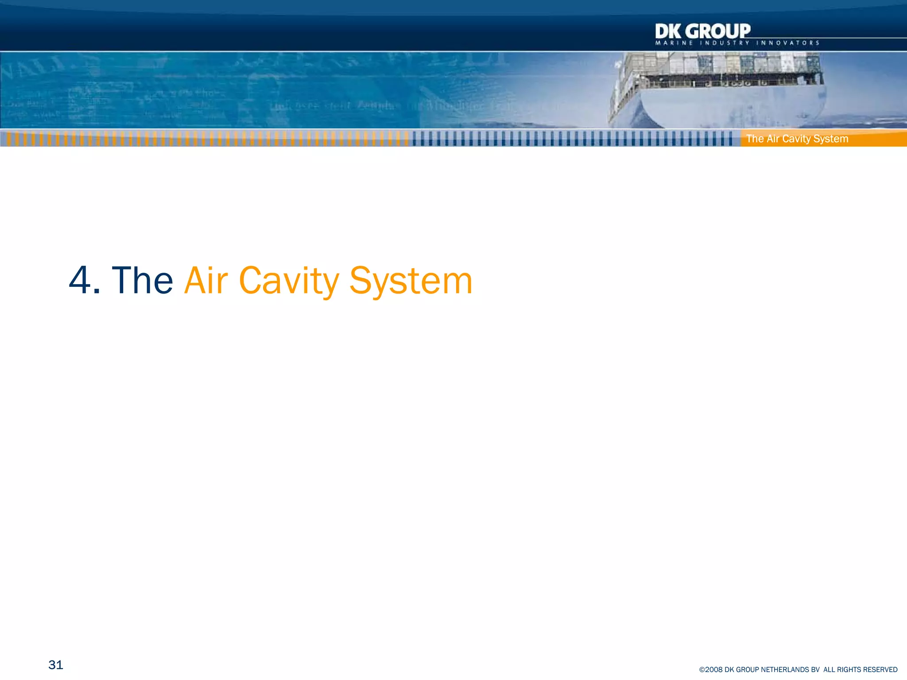
Task: Click the word 'System' in the heading
Action: click(411, 280)
